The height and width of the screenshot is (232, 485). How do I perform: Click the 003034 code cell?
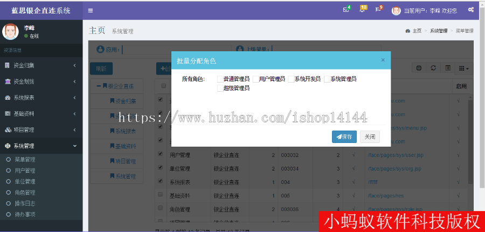coord(289,169)
